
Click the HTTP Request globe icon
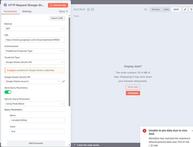point(5,5)
